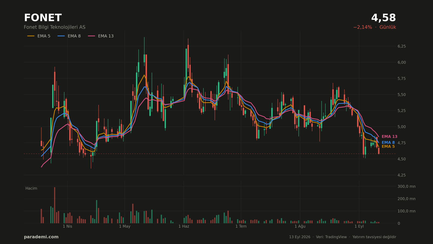This screenshot has height=244, width=433.
Task: Click the 1 Ağu date label
Action: pos(300,226)
